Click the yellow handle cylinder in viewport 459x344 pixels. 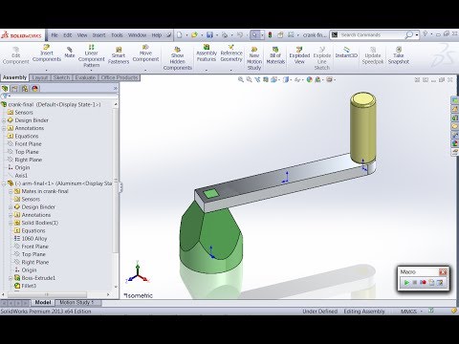[x=362, y=127]
